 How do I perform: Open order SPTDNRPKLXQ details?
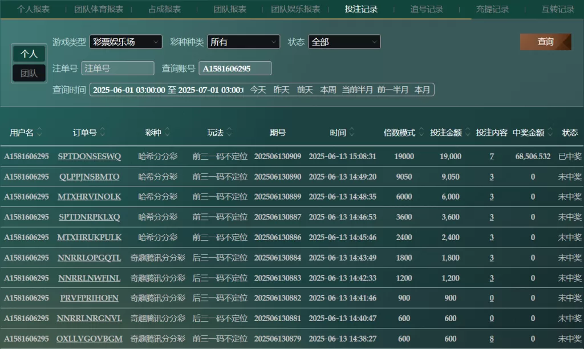pos(90,217)
